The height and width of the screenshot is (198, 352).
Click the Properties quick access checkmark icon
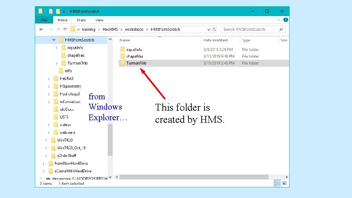pos(51,11)
